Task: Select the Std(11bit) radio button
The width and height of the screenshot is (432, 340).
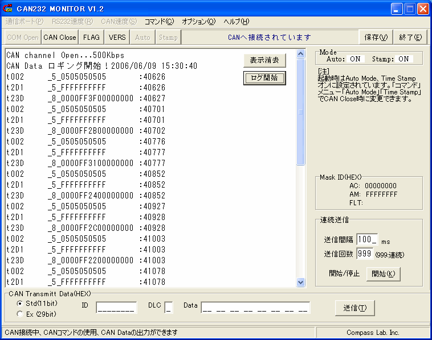Action: point(19,303)
